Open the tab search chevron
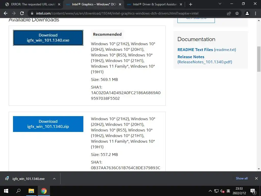Screen dimensions: 261x196 (220, 4)
